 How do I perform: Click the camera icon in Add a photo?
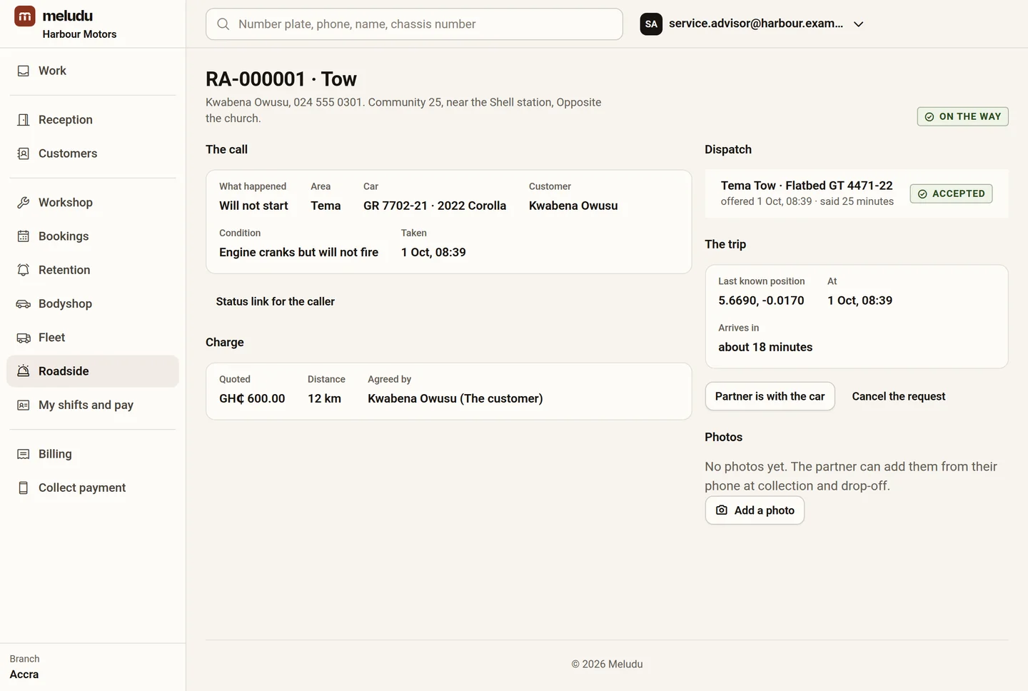click(722, 510)
